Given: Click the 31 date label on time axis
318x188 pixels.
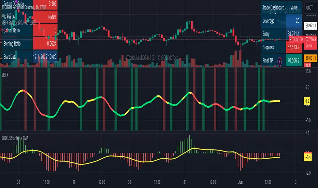Looking at the screenshot, I should point(185,182).
